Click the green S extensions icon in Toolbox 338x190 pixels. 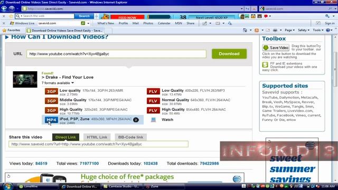265,64
